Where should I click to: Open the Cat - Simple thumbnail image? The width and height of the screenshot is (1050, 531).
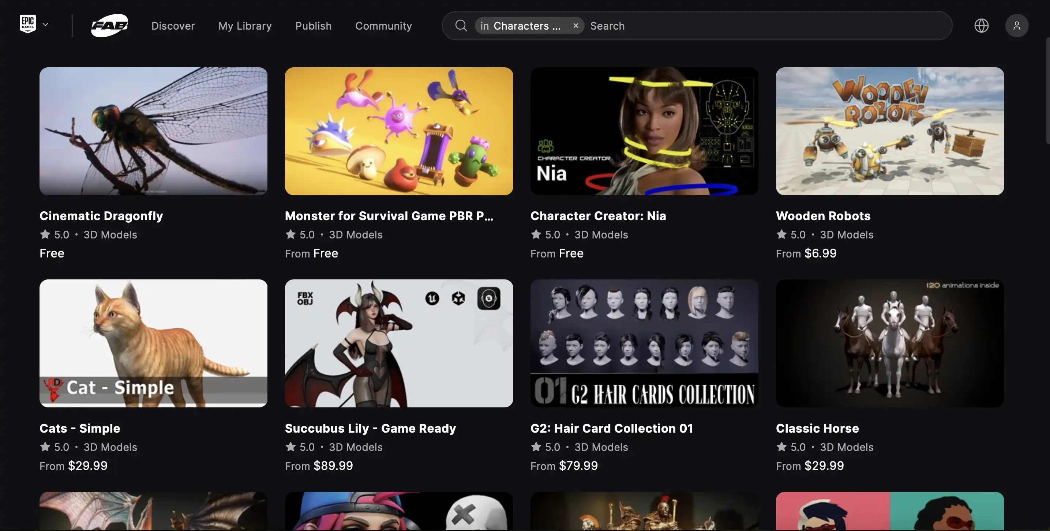pyautogui.click(x=153, y=343)
